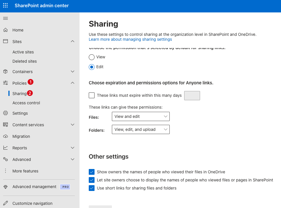Click SharePoint admin center title
281x208 pixels.
pyautogui.click(x=42, y=5)
